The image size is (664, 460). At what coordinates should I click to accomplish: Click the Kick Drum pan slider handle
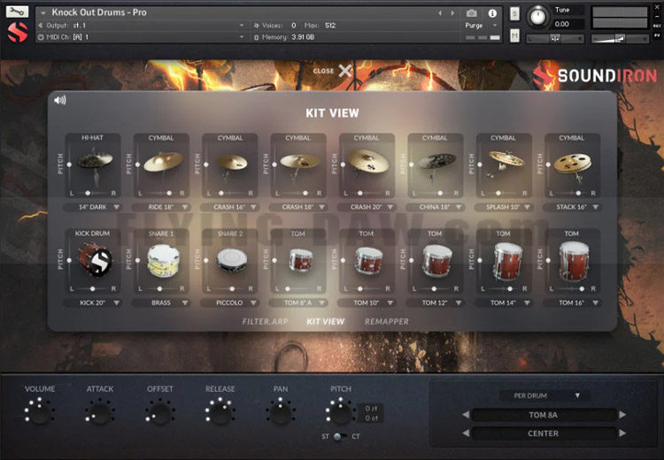92,288
